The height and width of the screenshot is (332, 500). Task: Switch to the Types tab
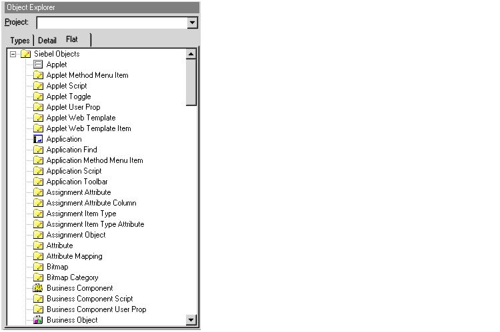pos(20,41)
